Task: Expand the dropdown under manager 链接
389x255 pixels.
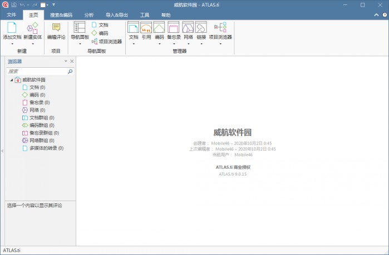Action: 201,44
